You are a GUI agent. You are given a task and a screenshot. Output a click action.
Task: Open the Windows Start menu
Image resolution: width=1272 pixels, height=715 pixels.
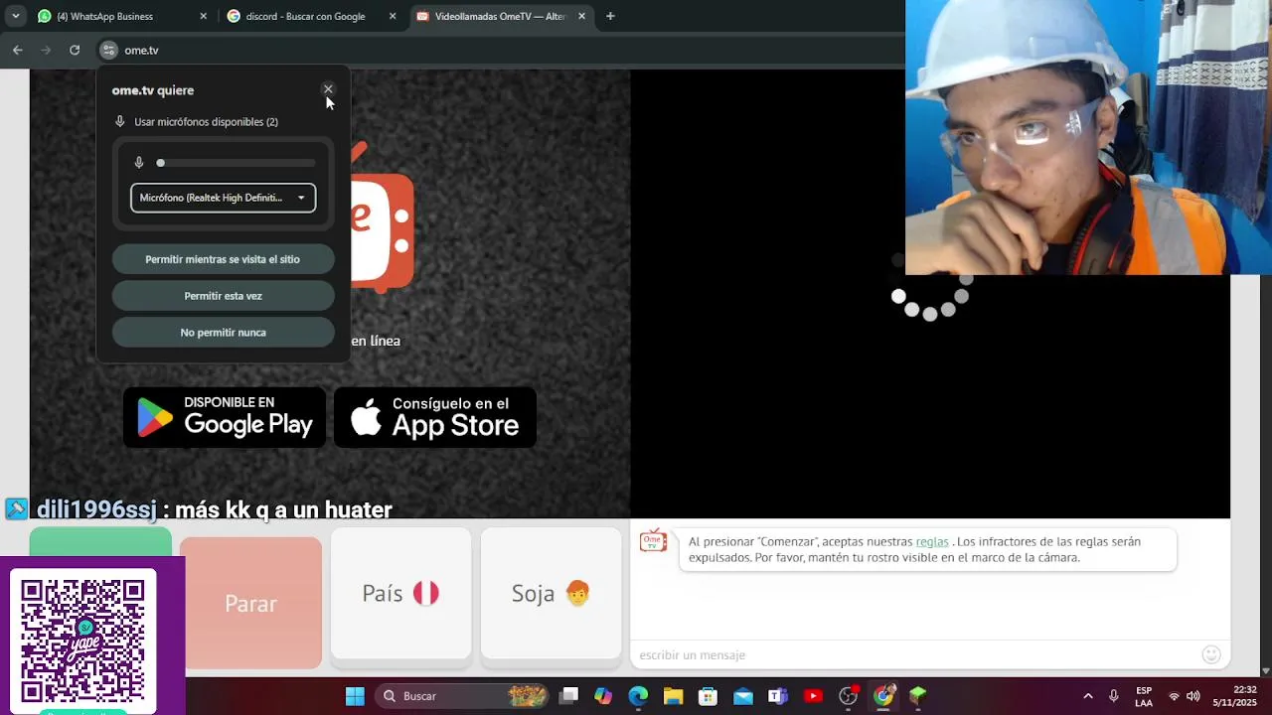355,696
